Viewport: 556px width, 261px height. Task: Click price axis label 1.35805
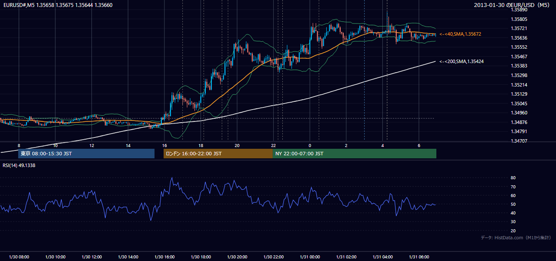coord(519,19)
